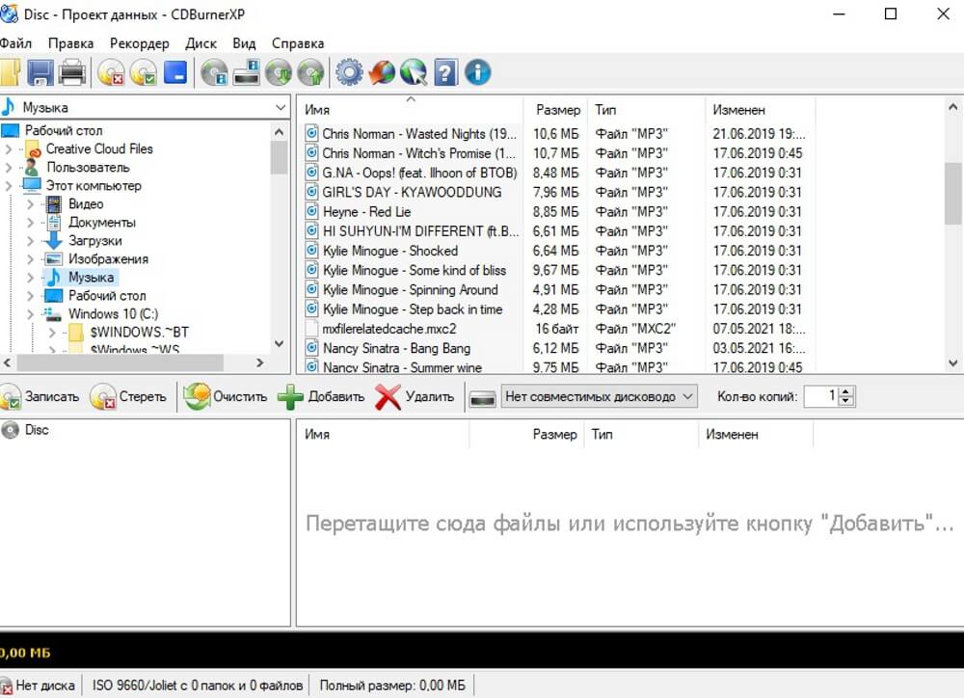Image resolution: width=964 pixels, height=698 pixels.
Task: Click the Кол-во копий number field
Action: [x=822, y=396]
